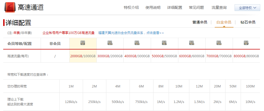Select the level 2 platinum member icon
Screen dimensions: 264x111
click(x=110, y=43)
